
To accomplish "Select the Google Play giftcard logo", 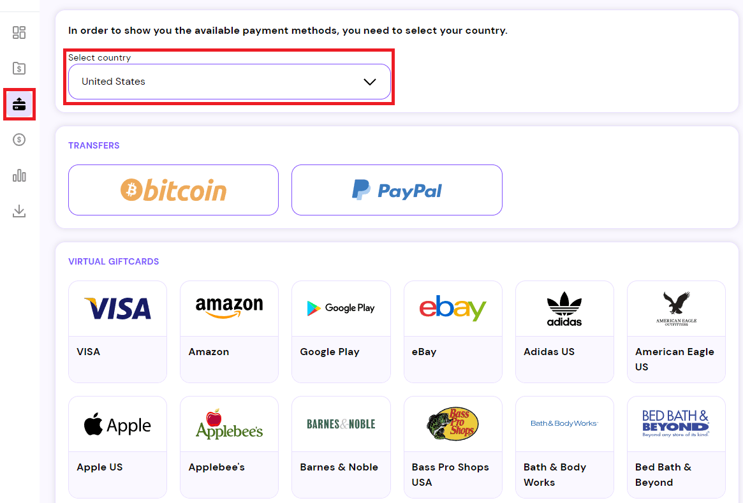I will click(x=341, y=308).
